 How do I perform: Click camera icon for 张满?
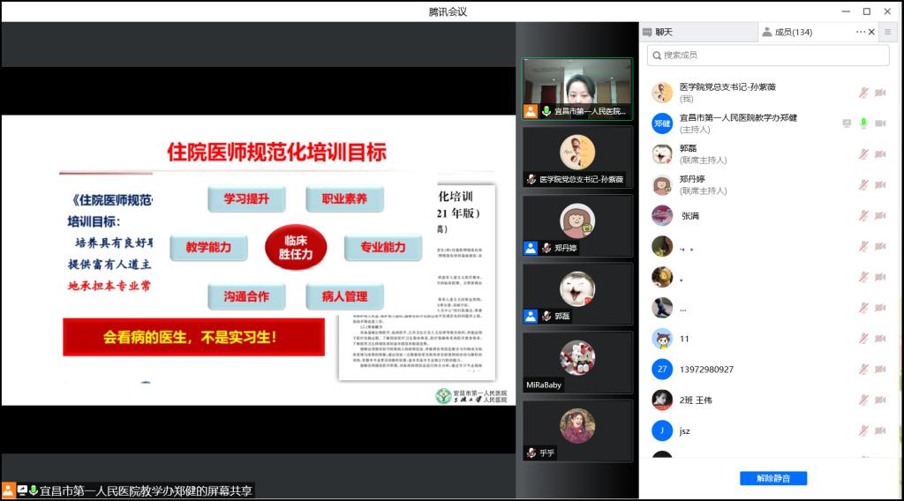(880, 215)
